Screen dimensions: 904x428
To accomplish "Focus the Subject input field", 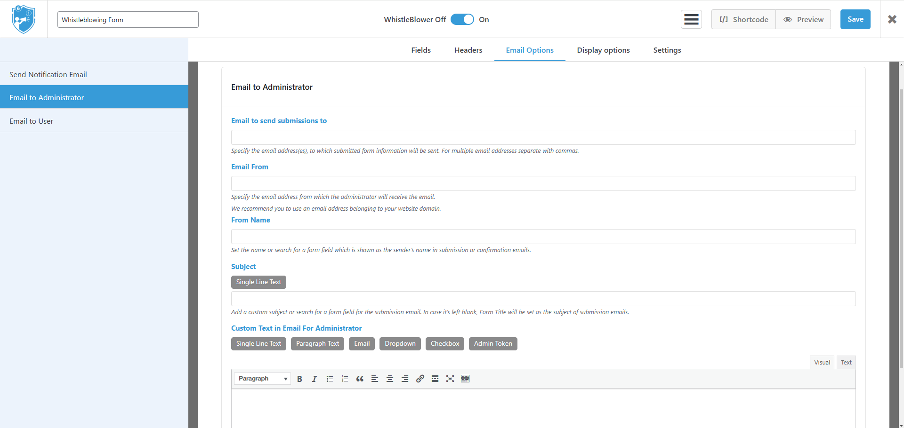I will pyautogui.click(x=543, y=299).
